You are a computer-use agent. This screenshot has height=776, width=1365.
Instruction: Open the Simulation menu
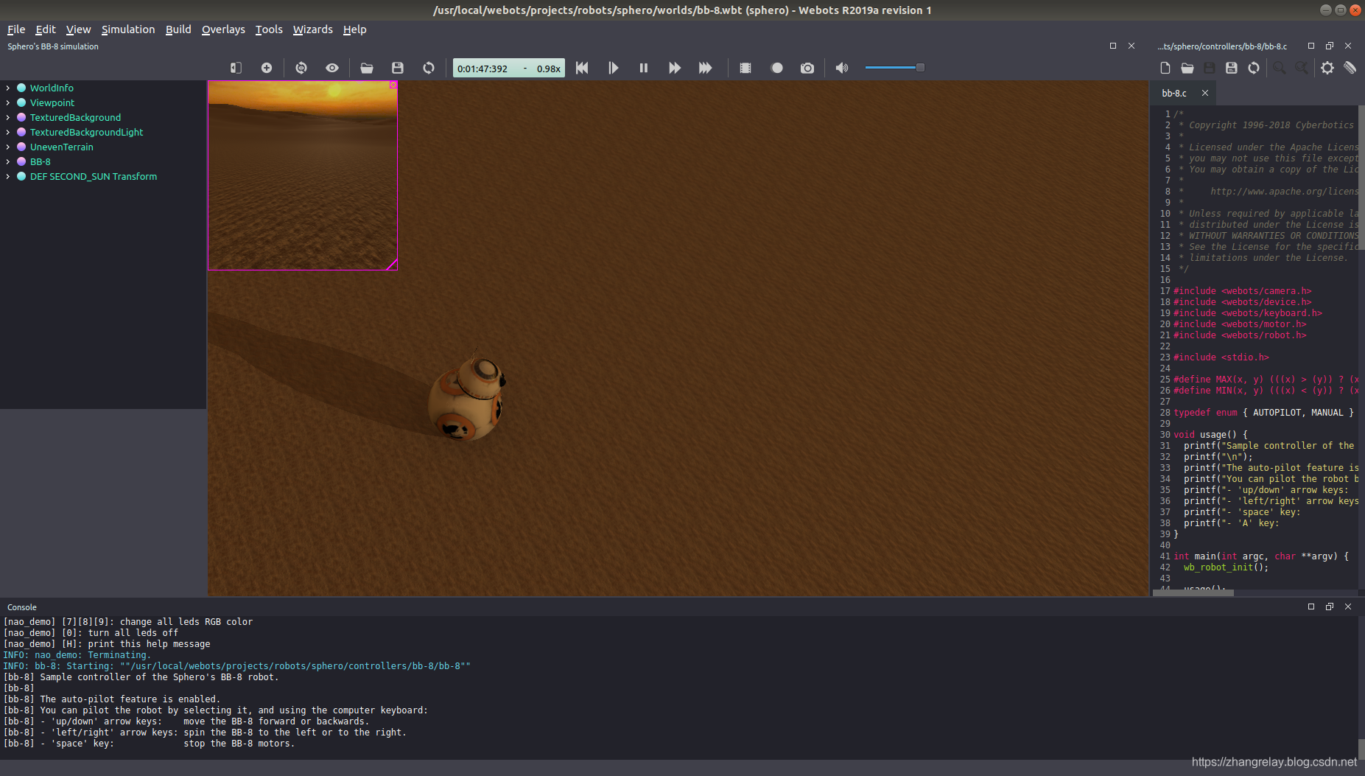128,29
